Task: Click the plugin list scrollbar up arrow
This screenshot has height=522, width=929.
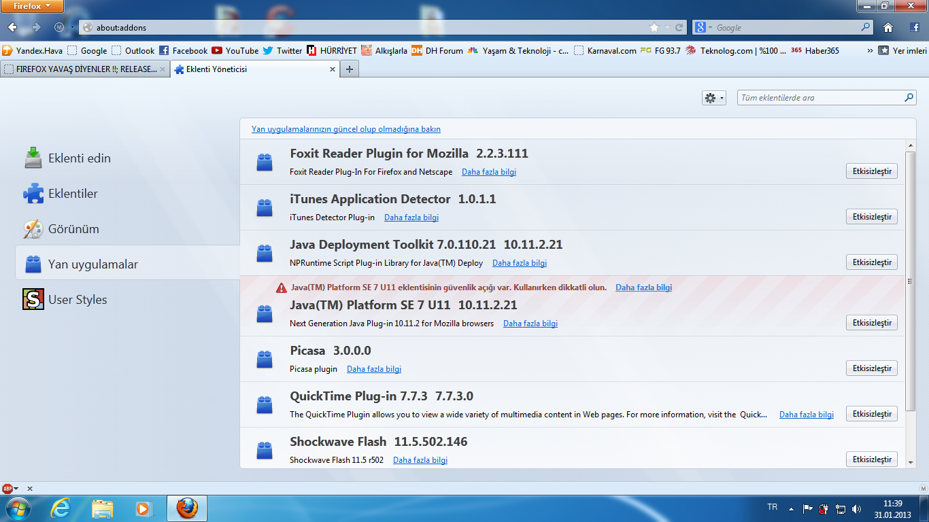Action: 911,146
